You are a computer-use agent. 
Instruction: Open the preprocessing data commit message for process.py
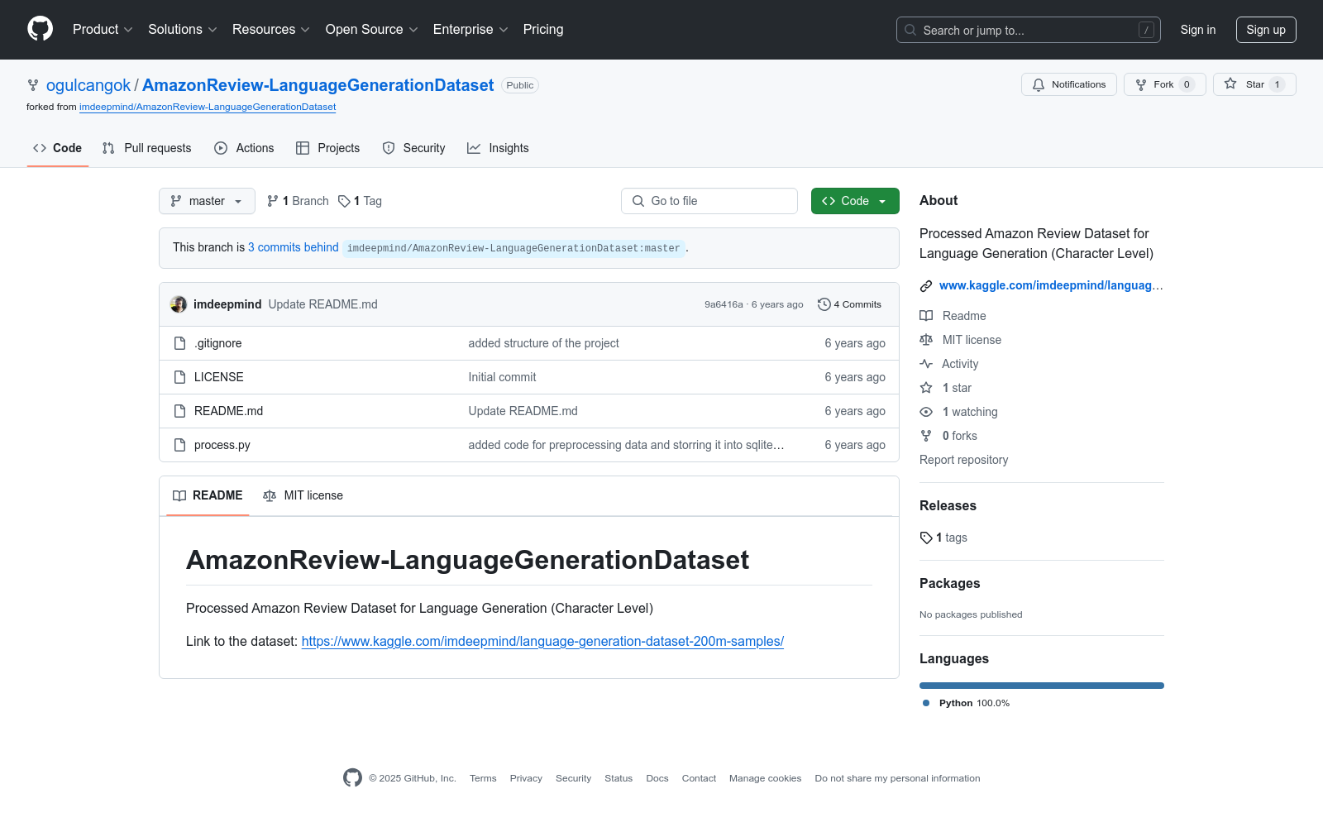(626, 445)
